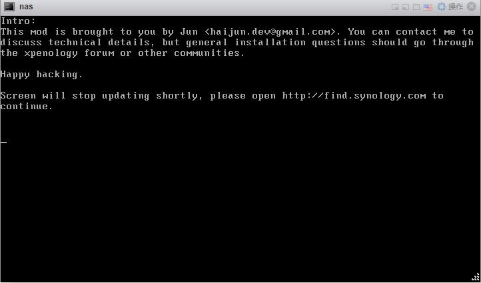This screenshot has height=283, width=481.
Task: Click the gear actions icon
Action: (442, 7)
